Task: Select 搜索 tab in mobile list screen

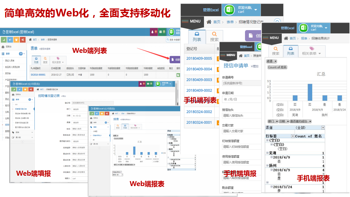Action: click(214, 37)
